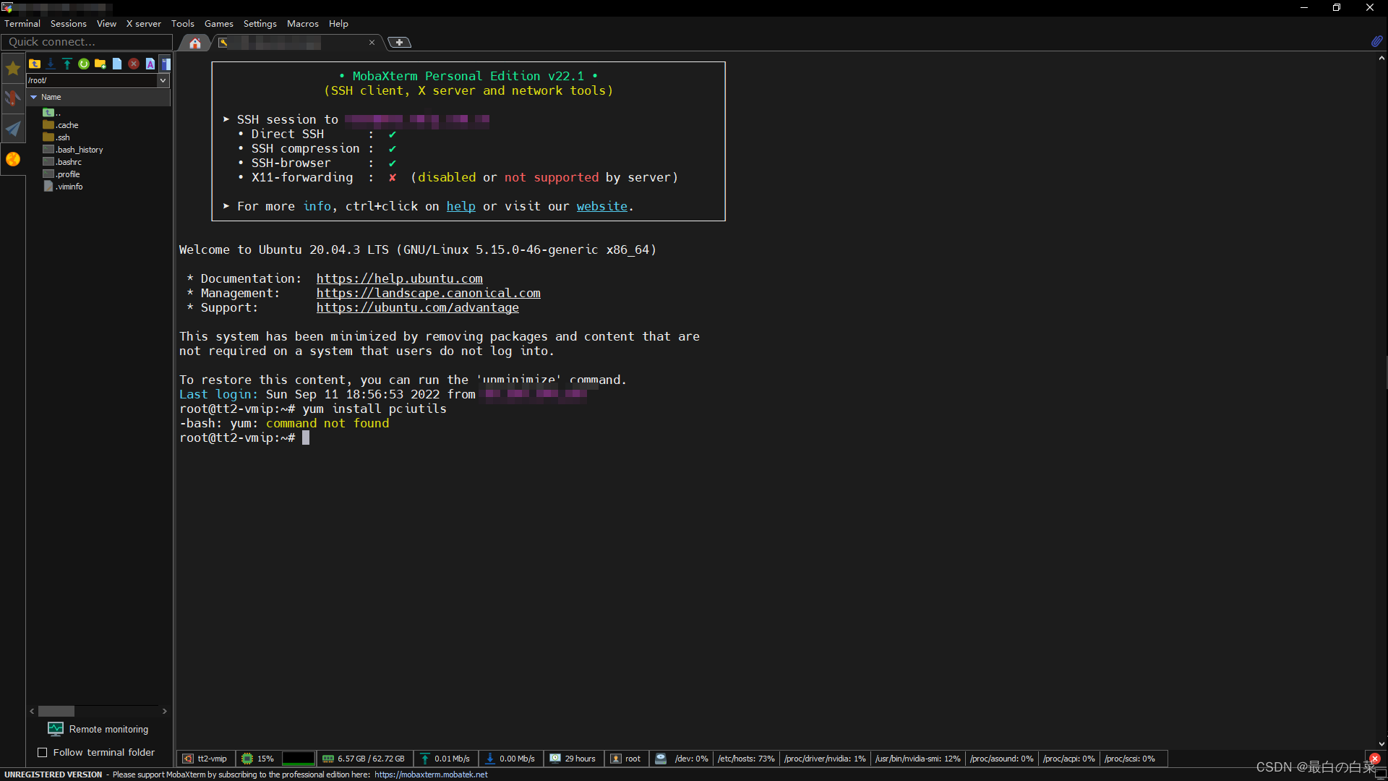Rename file with the purple A icon
This screenshot has width=1388, height=781.
pyautogui.click(x=150, y=64)
